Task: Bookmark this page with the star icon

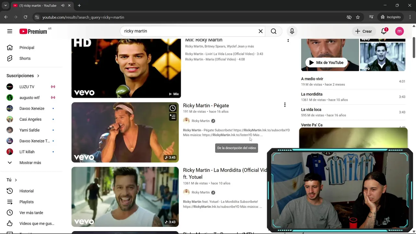Action: click(x=358, y=17)
